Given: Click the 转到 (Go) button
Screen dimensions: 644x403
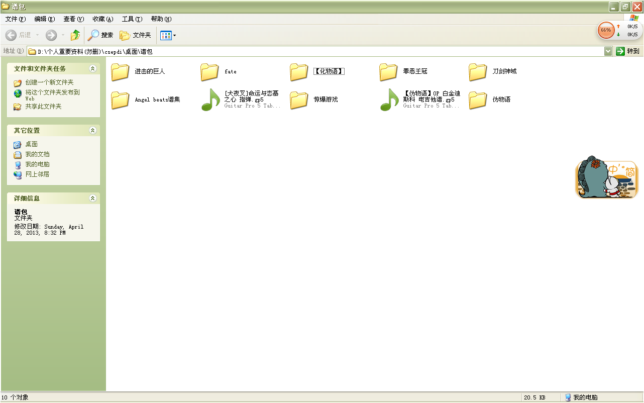Looking at the screenshot, I should (628, 51).
